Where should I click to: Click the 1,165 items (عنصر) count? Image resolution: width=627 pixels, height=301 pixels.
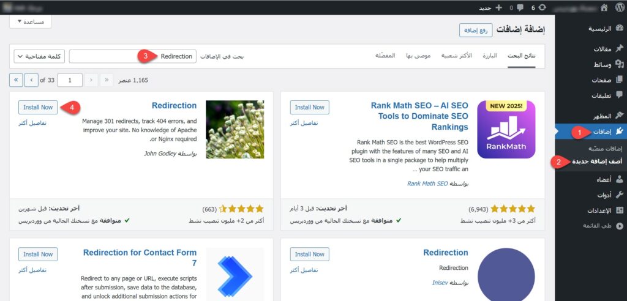[133, 80]
